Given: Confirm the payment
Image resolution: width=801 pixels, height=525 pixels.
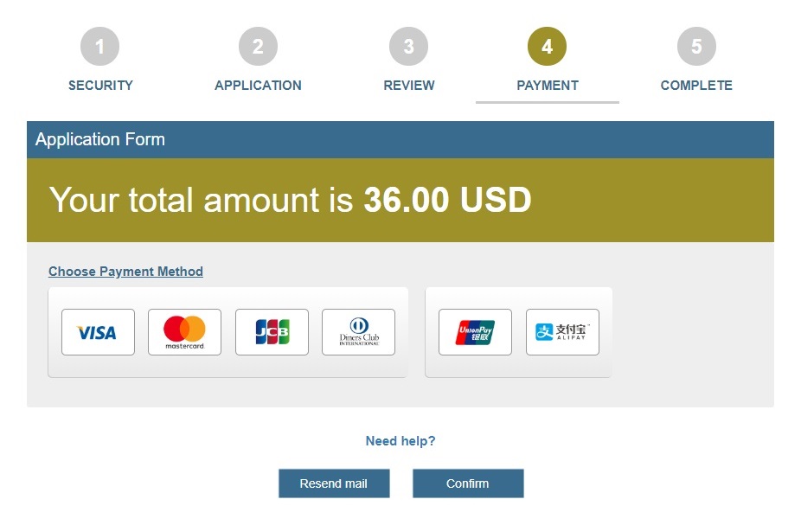Looking at the screenshot, I should [468, 483].
